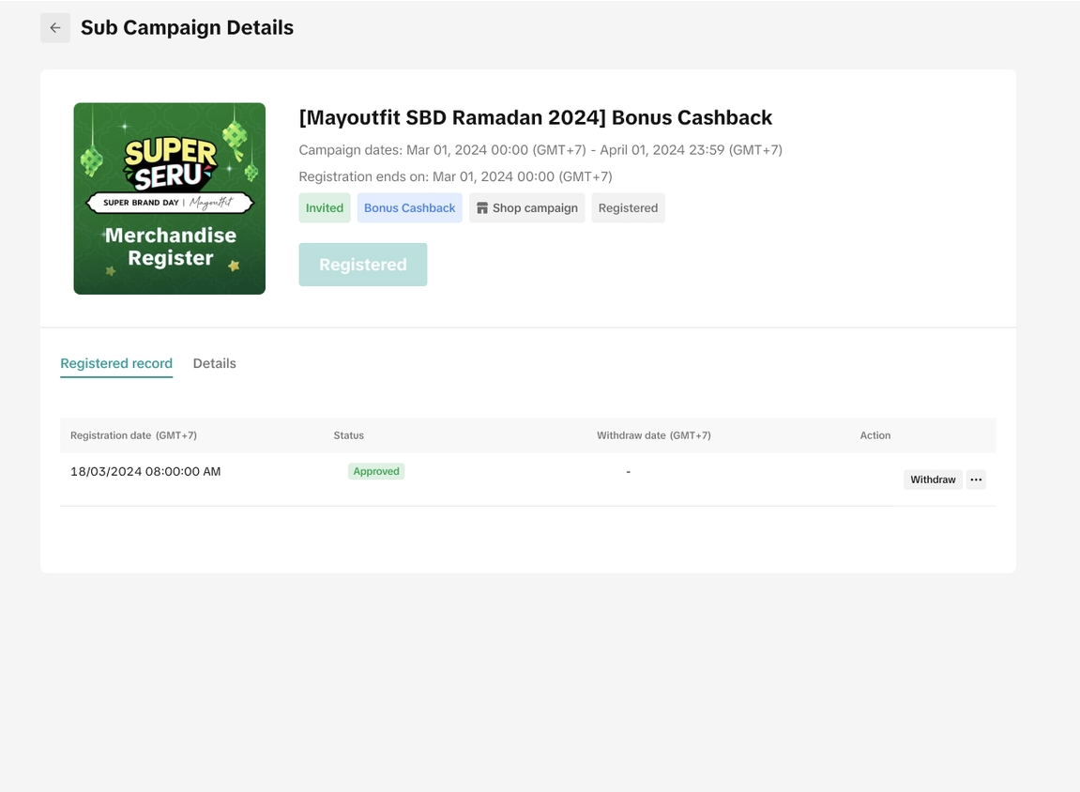Click the campaign title Bonus Cashback heading

535,117
